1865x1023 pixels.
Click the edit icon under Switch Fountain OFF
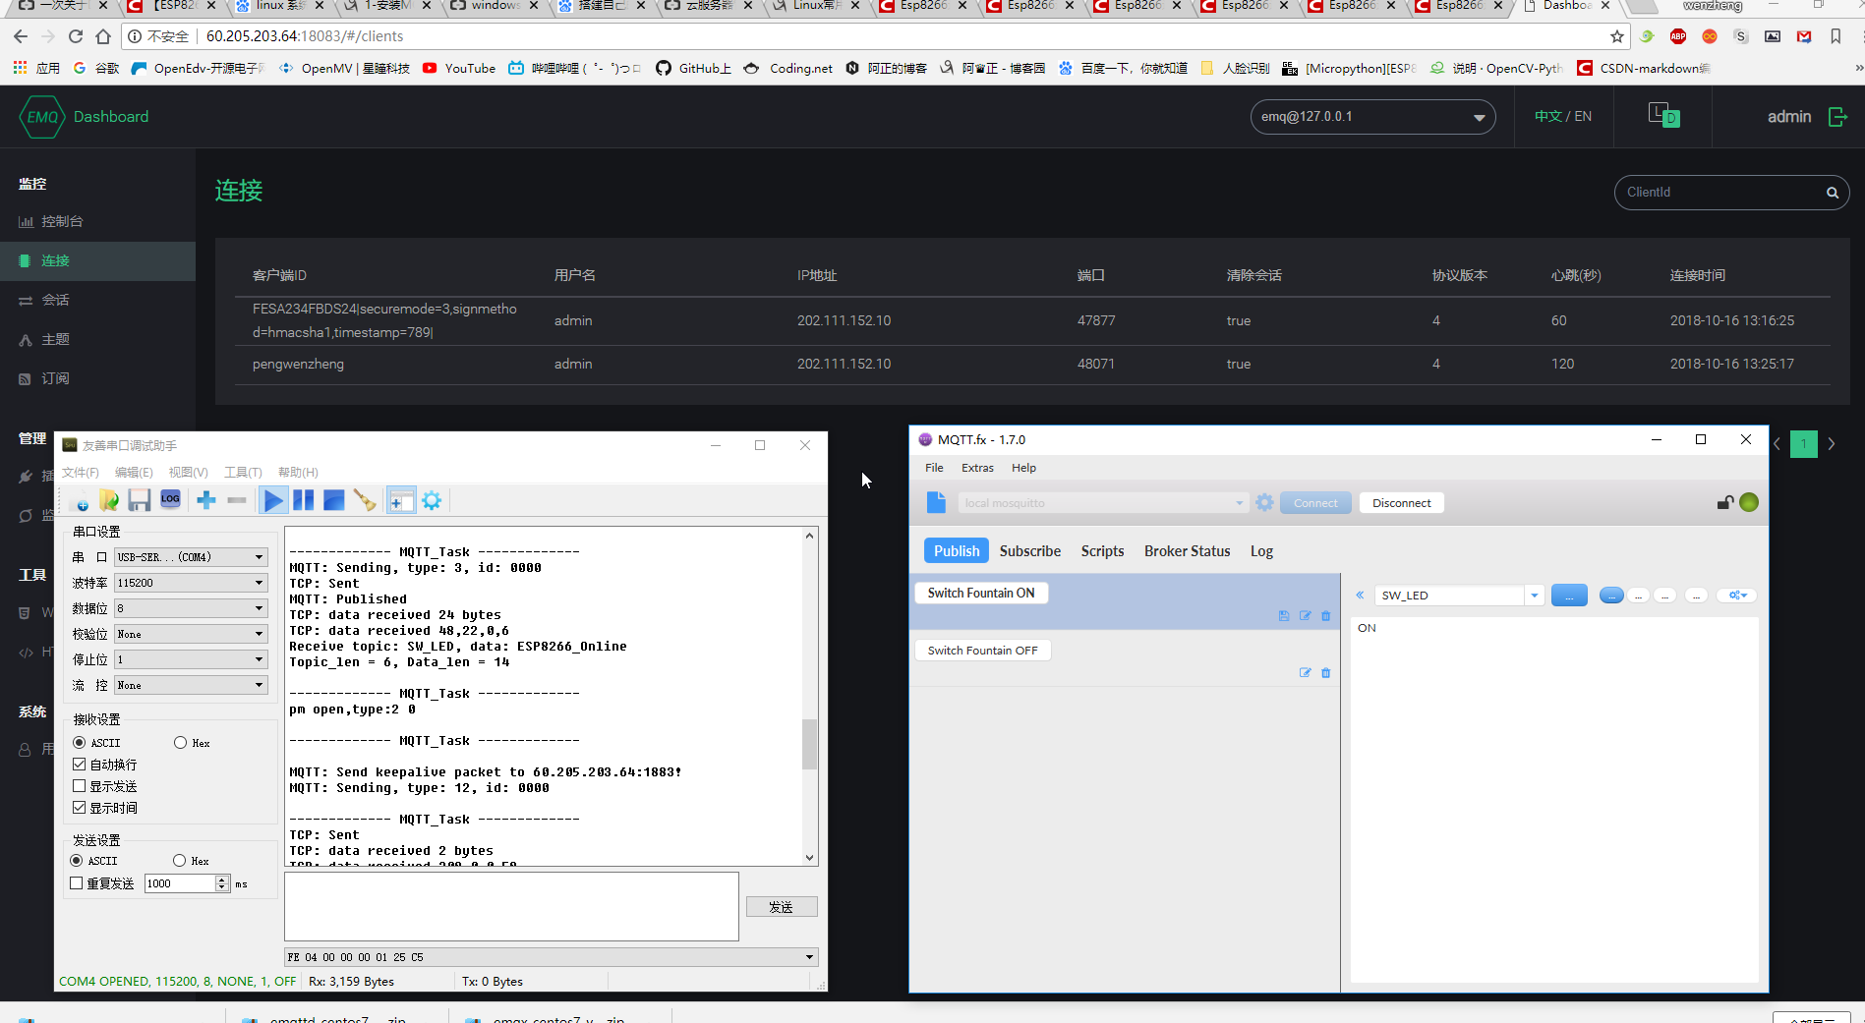(x=1305, y=673)
